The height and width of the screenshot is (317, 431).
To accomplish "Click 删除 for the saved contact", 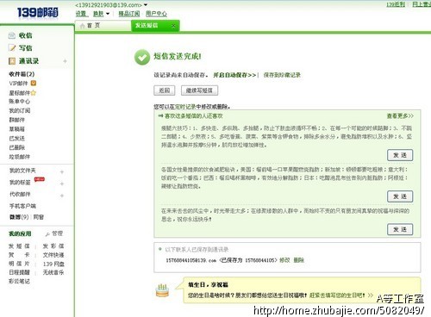I will (x=298, y=260).
